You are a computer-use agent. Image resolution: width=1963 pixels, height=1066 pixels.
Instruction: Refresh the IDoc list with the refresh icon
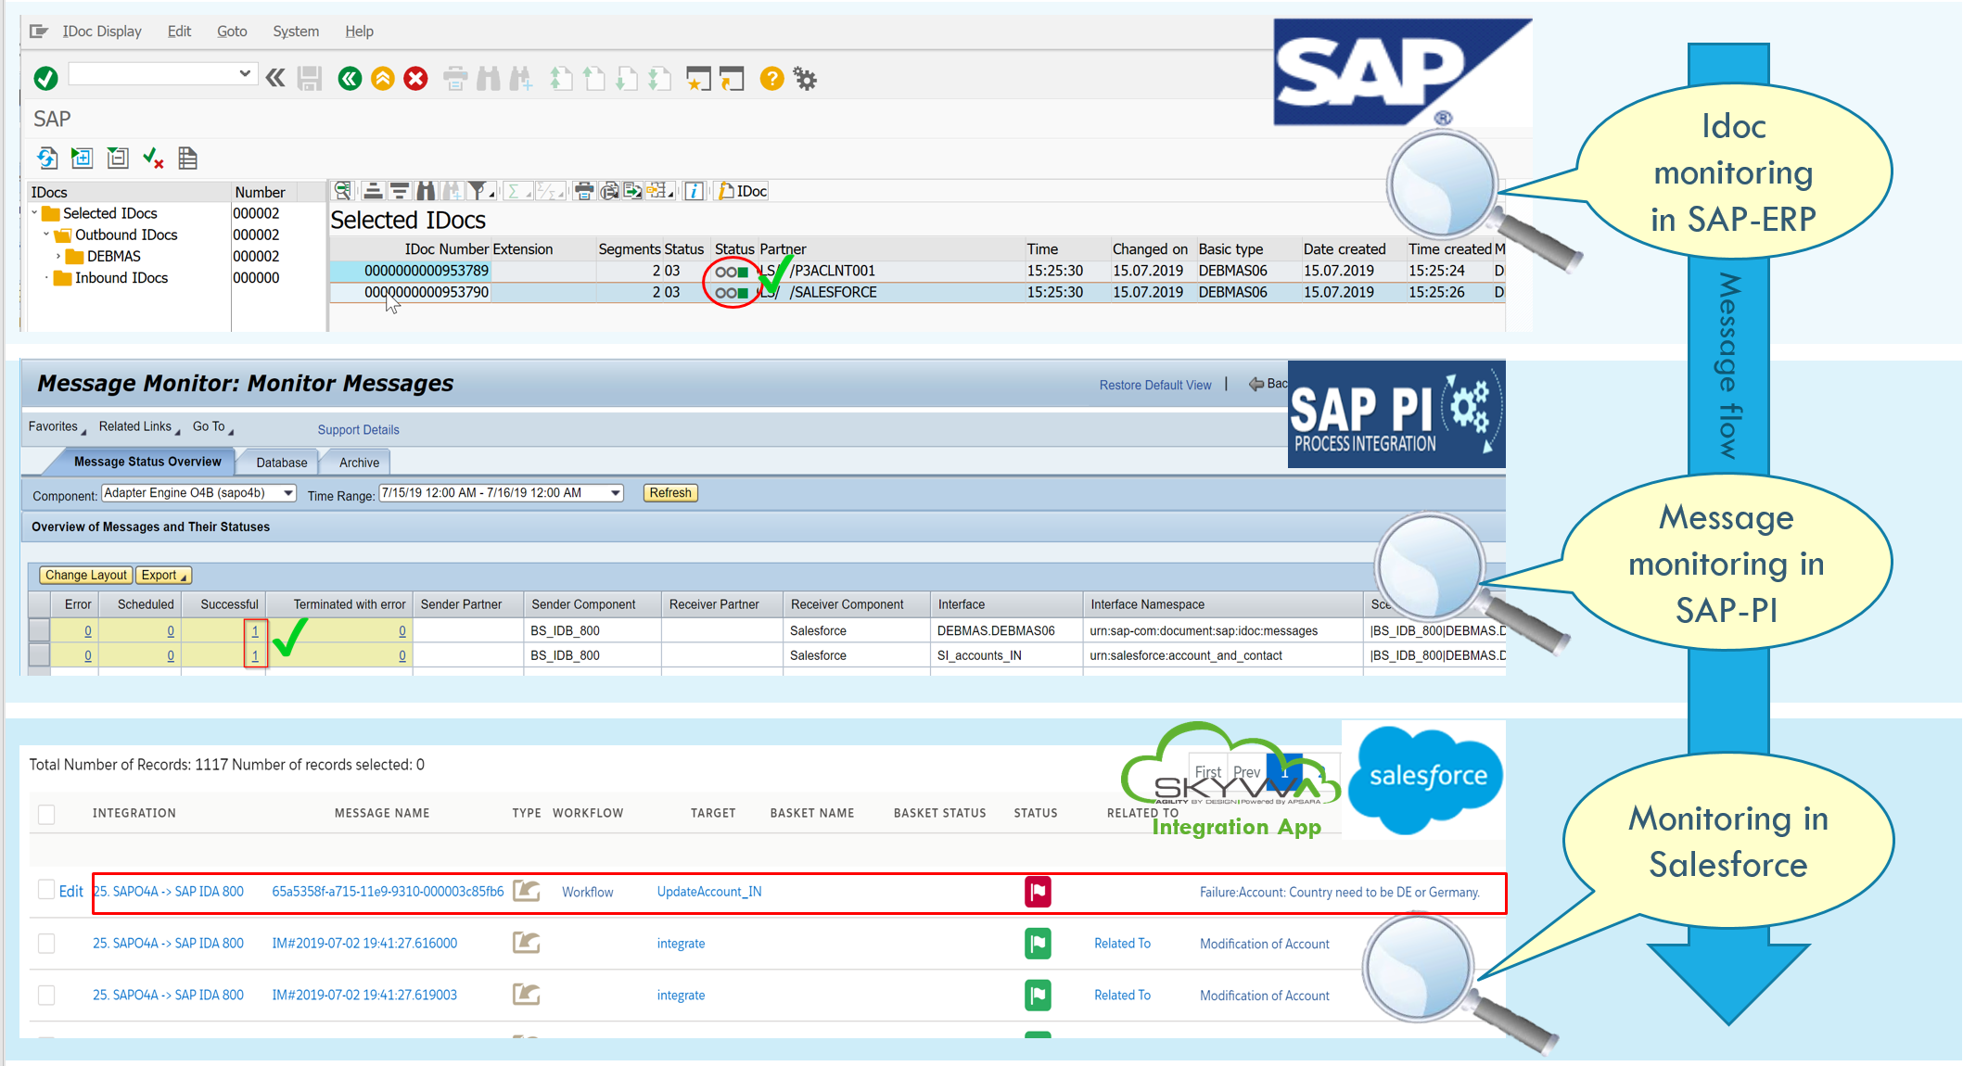tap(46, 159)
